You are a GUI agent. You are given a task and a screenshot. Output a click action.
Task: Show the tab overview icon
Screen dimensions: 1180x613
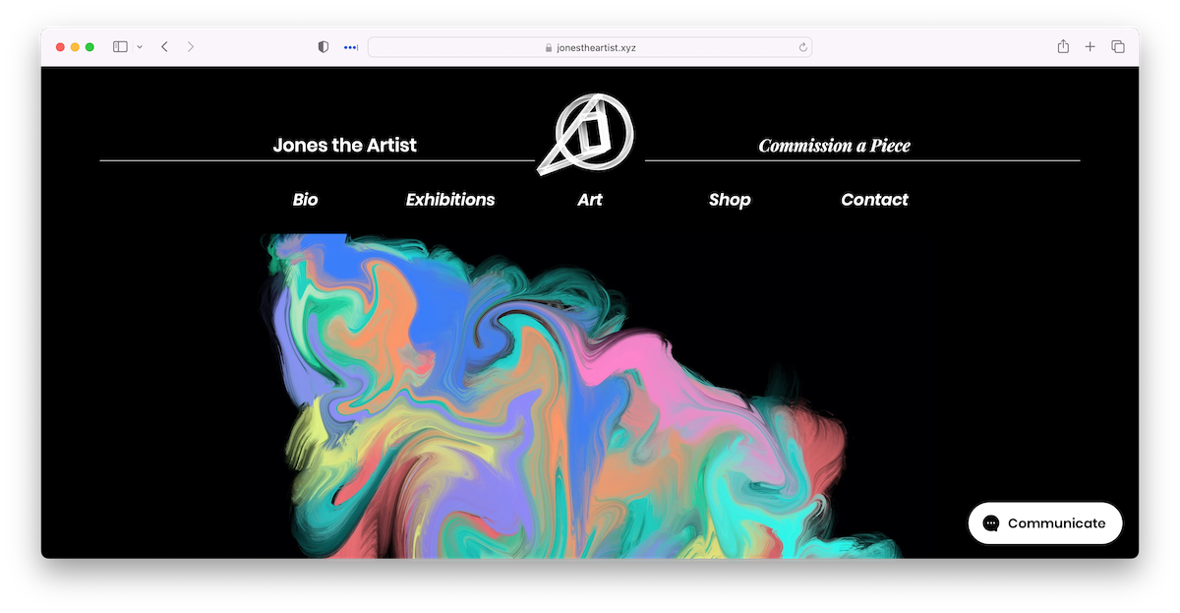[x=1118, y=46]
